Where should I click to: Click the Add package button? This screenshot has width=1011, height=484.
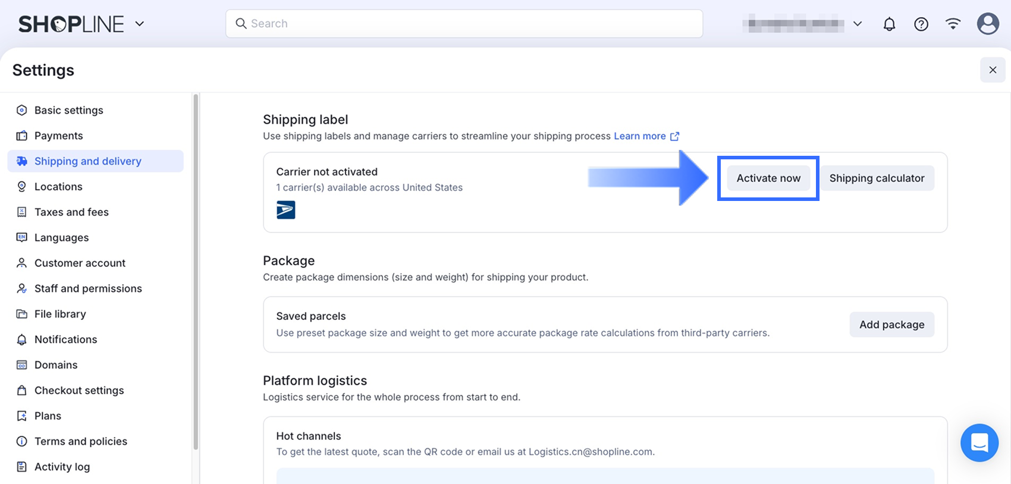(x=891, y=325)
